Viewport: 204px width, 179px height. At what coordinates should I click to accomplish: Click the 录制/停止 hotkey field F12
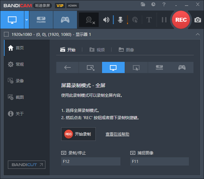(x=91, y=162)
